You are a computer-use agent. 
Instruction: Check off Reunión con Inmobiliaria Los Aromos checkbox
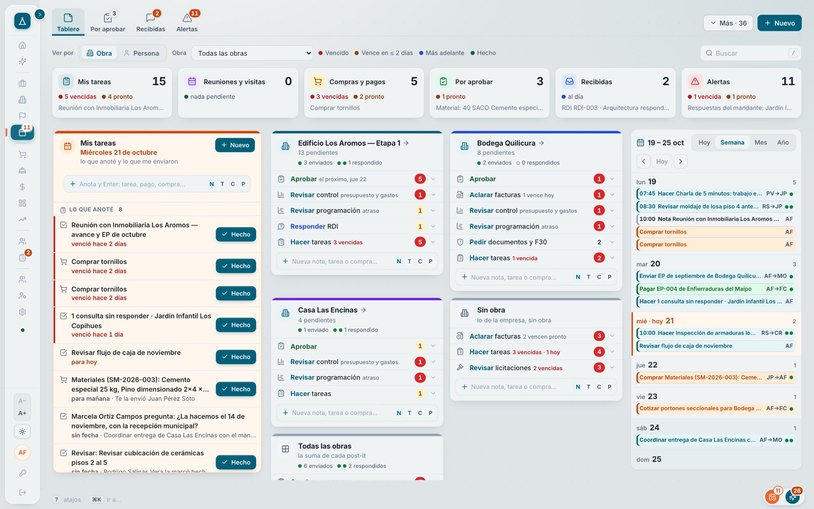[63, 225]
